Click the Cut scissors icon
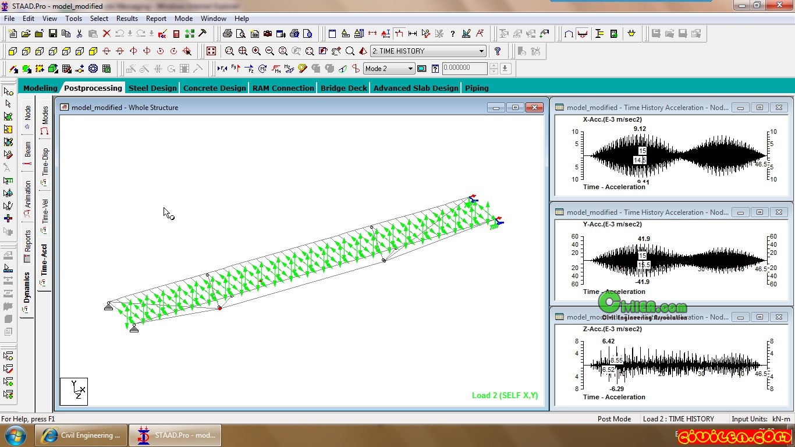This screenshot has width=795, height=447. point(79,34)
